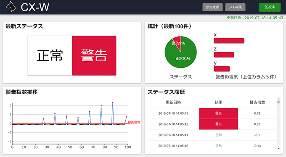Viewport: 286px width, 157px height.
Task: Click the scroll down arrow in status history
Action: pyautogui.click(x=278, y=149)
